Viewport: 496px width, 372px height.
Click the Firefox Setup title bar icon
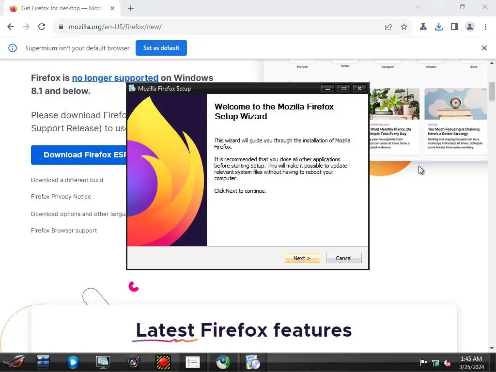132,88
